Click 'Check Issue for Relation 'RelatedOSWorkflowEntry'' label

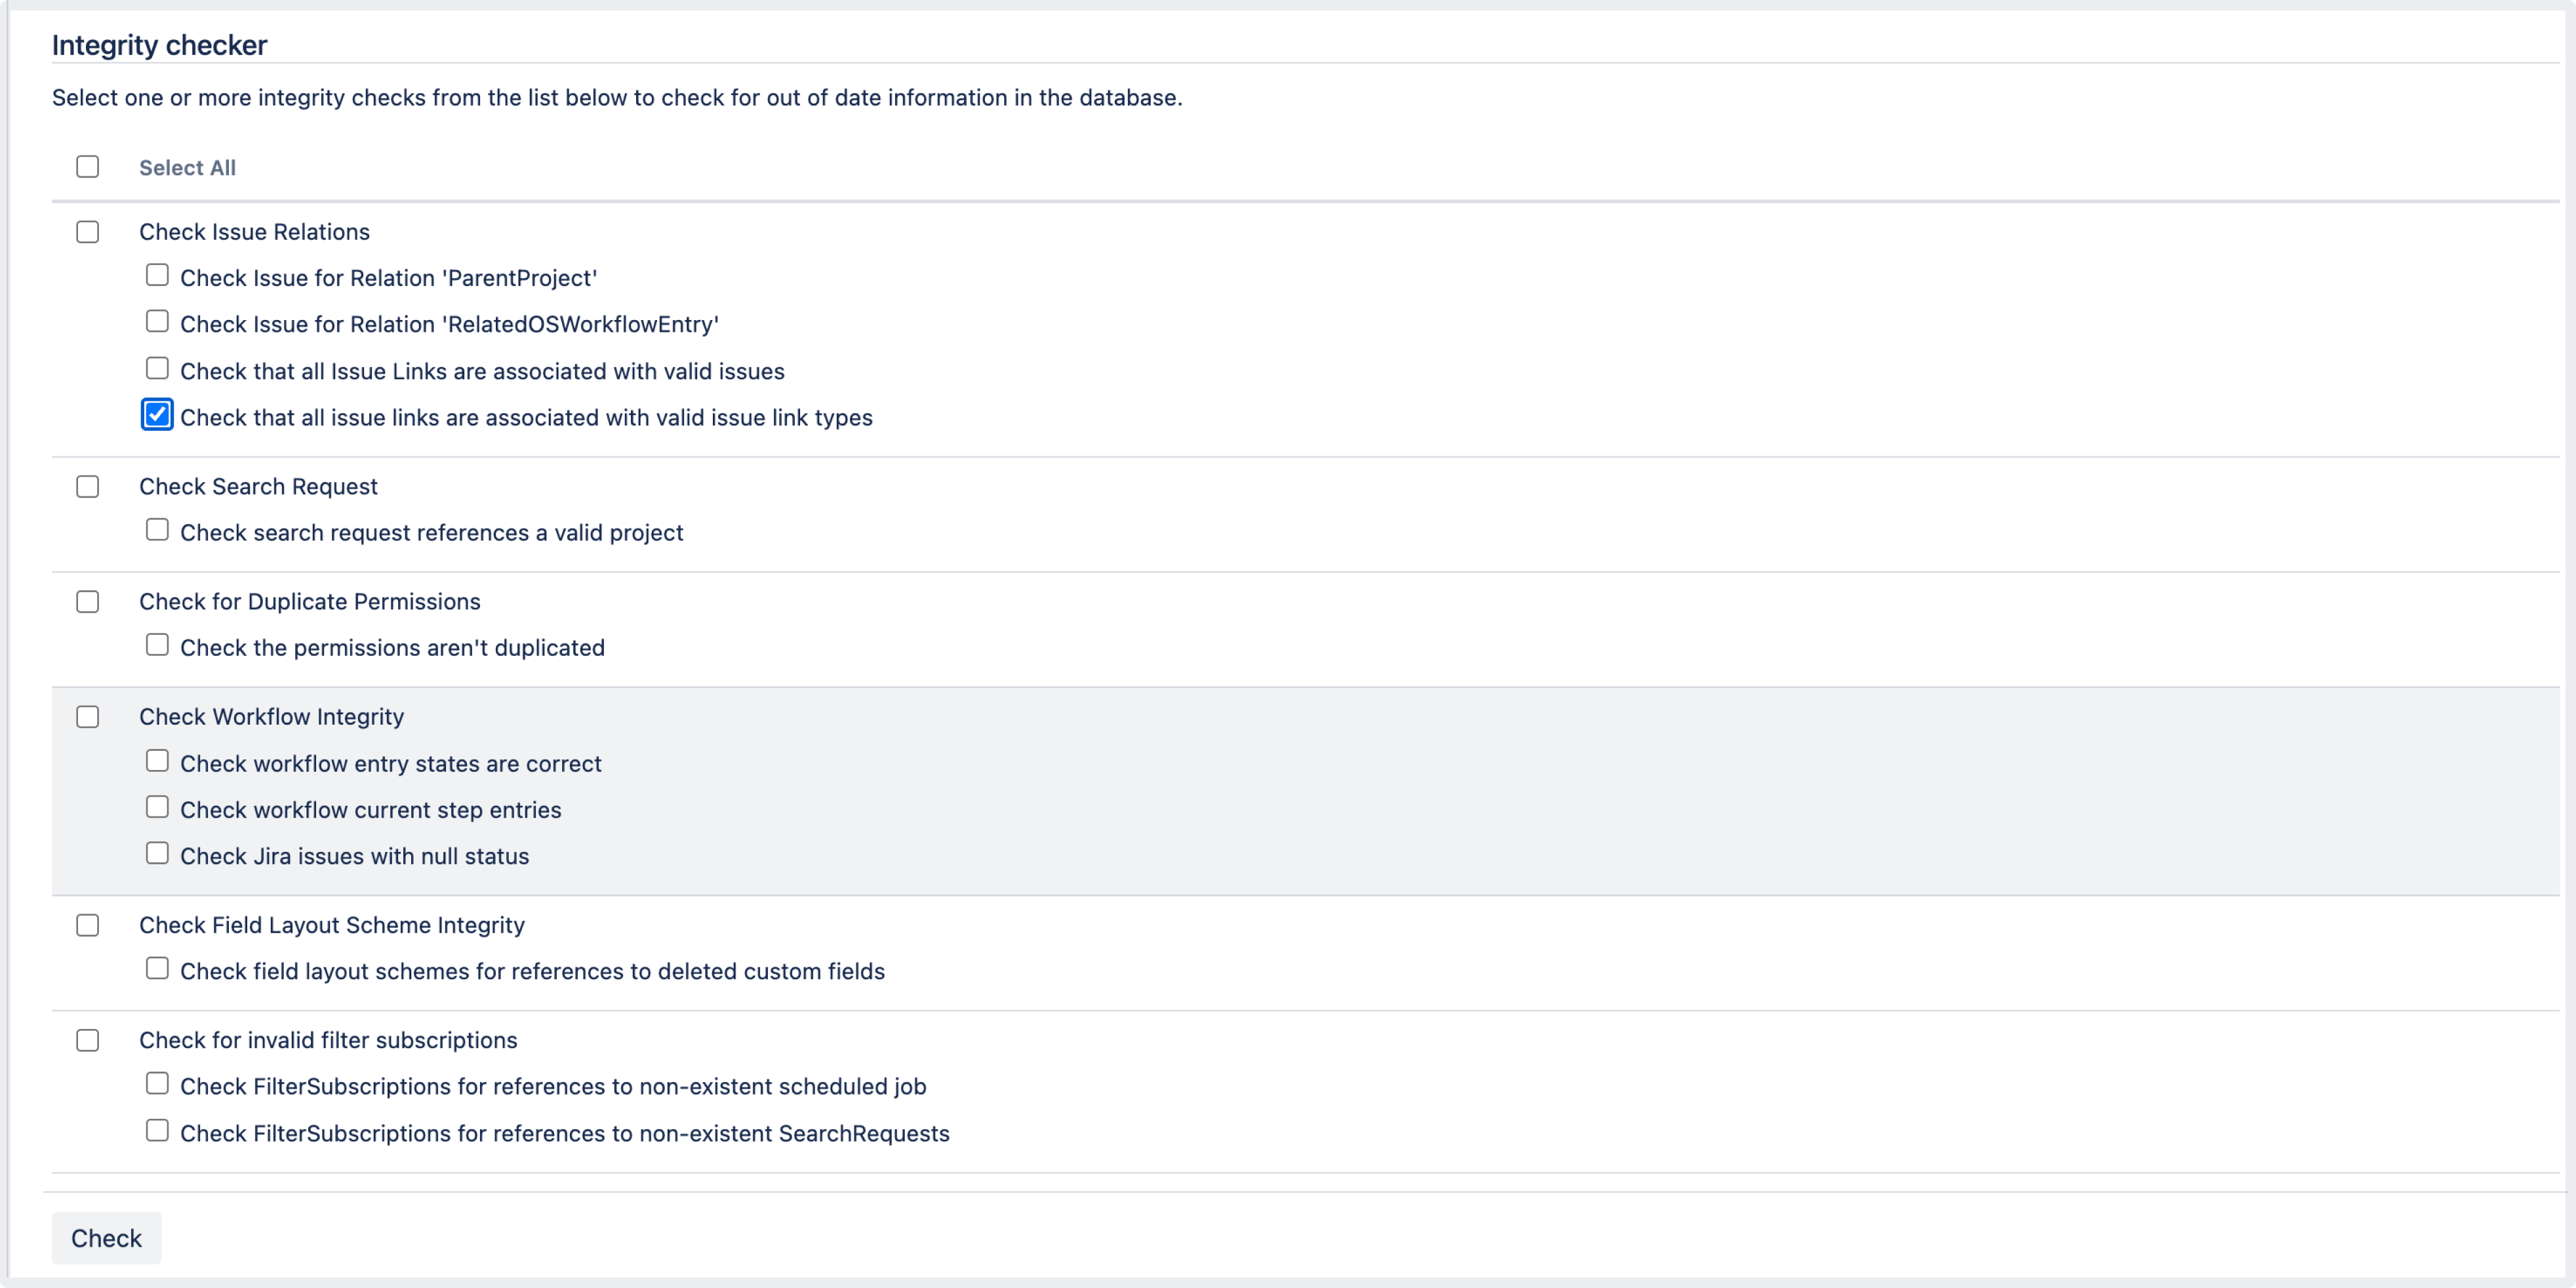coord(449,324)
